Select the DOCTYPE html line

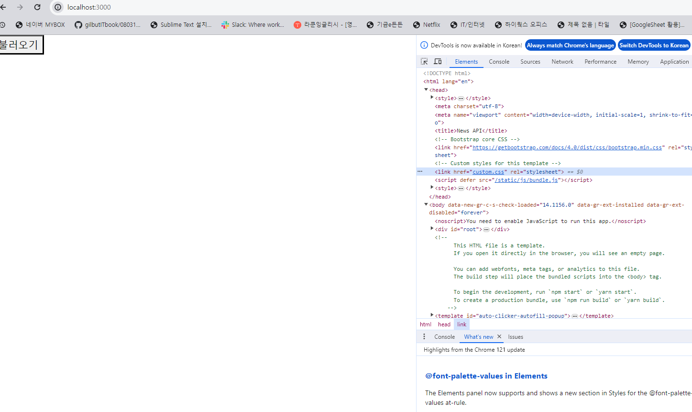click(x=447, y=73)
